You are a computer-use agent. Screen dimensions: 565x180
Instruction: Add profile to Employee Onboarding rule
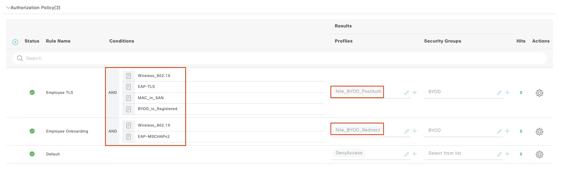pyautogui.click(x=415, y=131)
